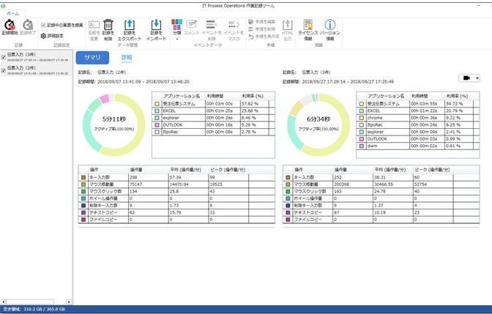Click the left arrow of the horizontal scrollbar
This screenshot has width=492, height=314.
(x=3, y=301)
